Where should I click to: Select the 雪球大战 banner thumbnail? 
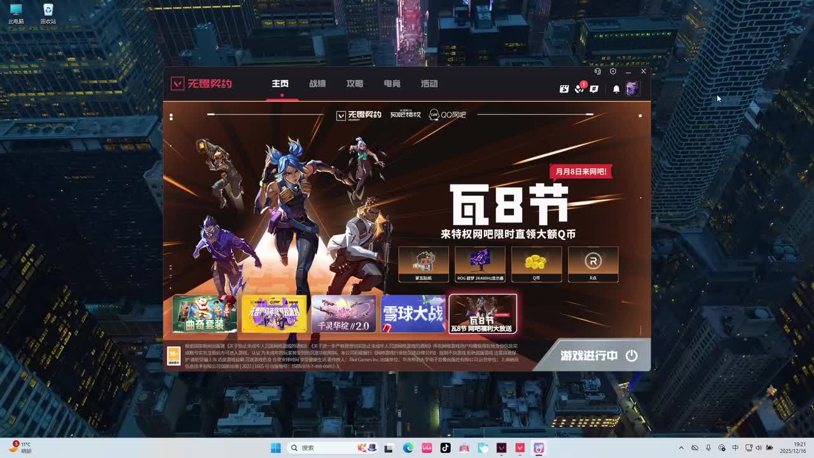point(413,314)
